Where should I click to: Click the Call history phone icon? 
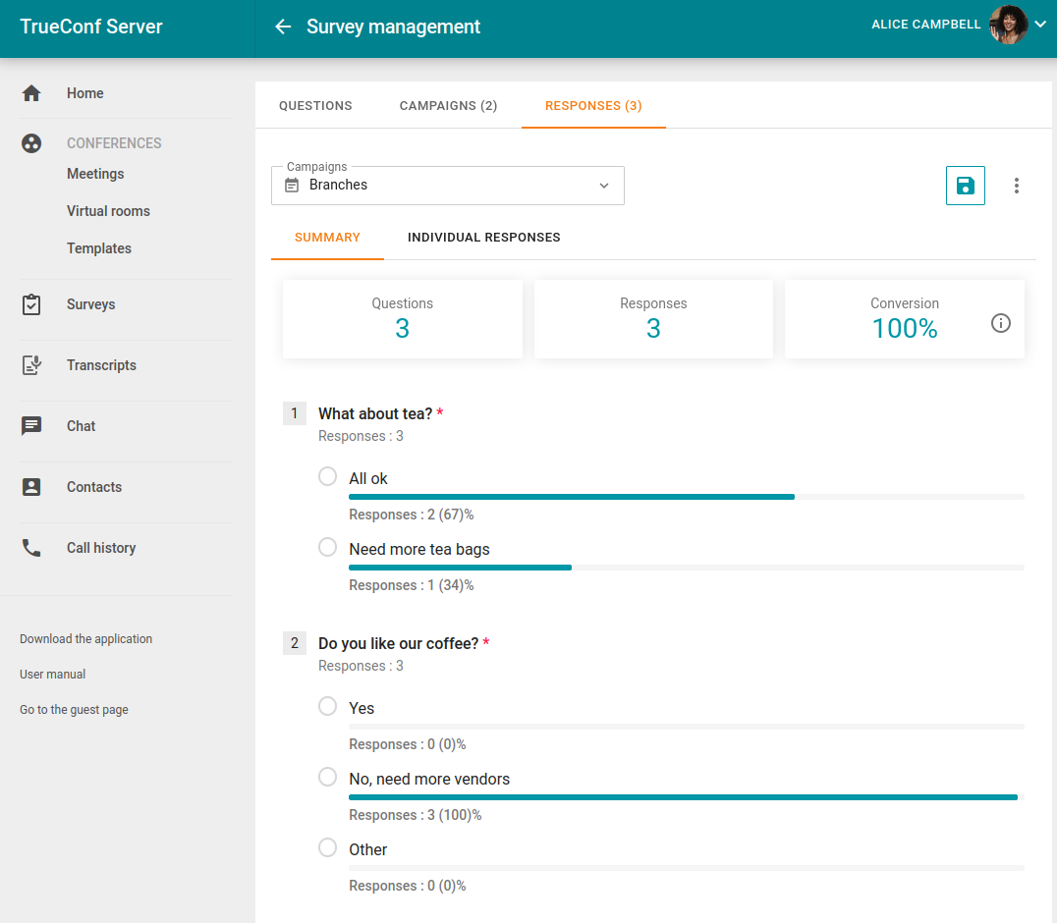(x=31, y=548)
